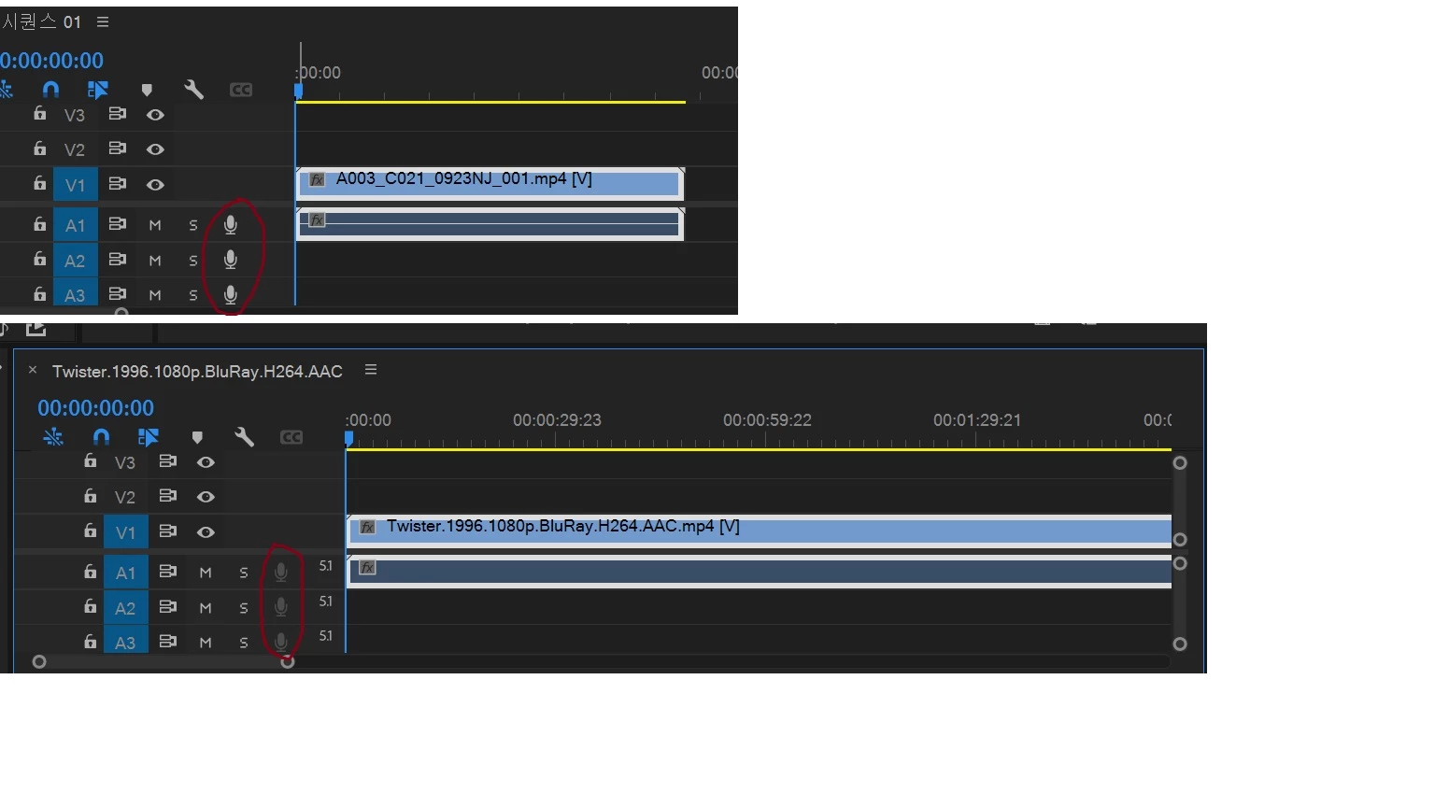
Task: Jump to 00:00:59:22 on Twister time ruler
Action: pyautogui.click(x=767, y=420)
